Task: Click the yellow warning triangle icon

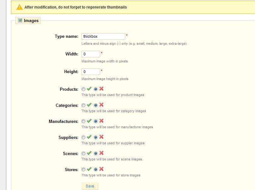Action: [x=20, y=7]
